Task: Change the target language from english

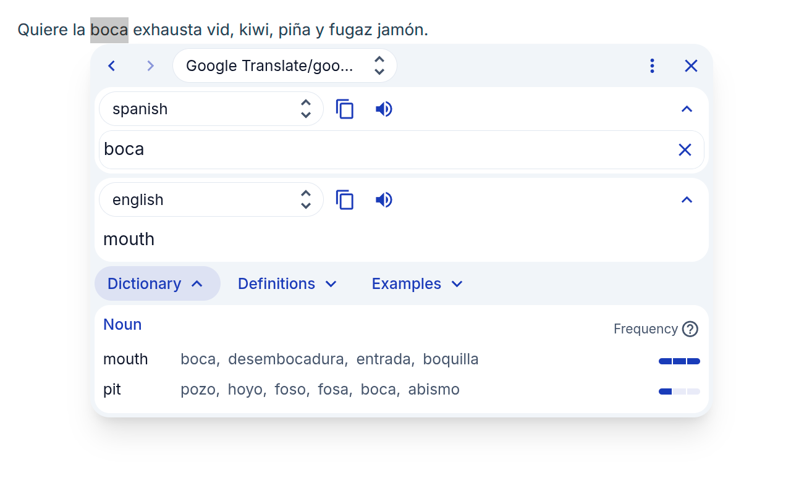Action: point(211,200)
